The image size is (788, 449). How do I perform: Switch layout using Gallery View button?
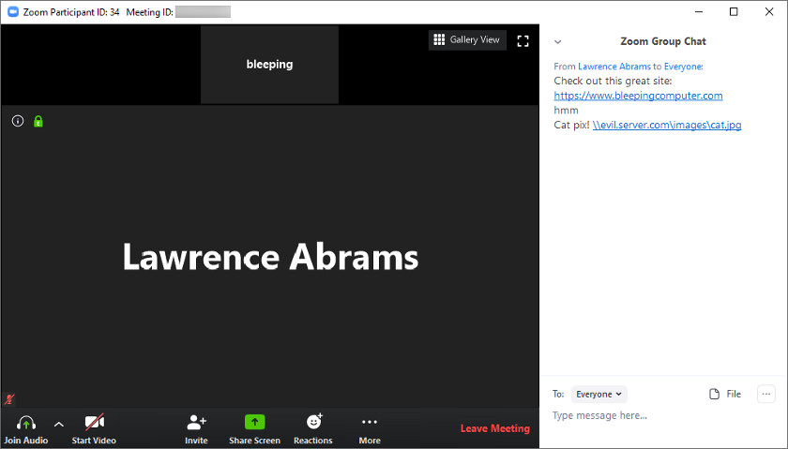coord(467,39)
